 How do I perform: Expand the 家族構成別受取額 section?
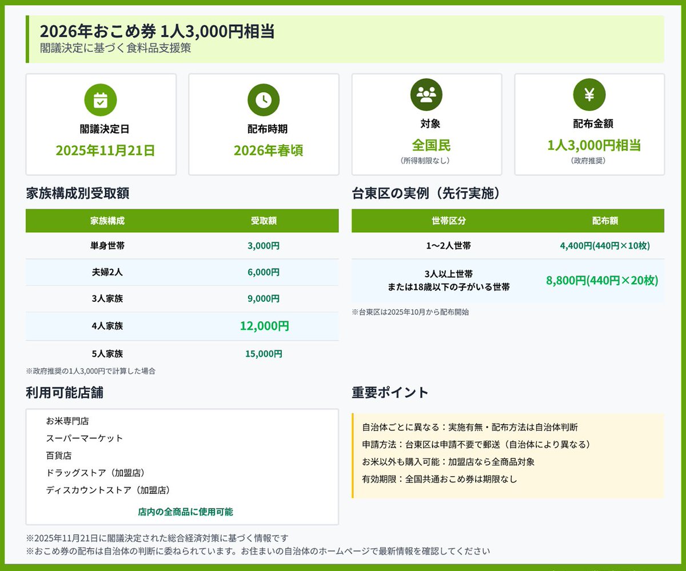(x=77, y=194)
